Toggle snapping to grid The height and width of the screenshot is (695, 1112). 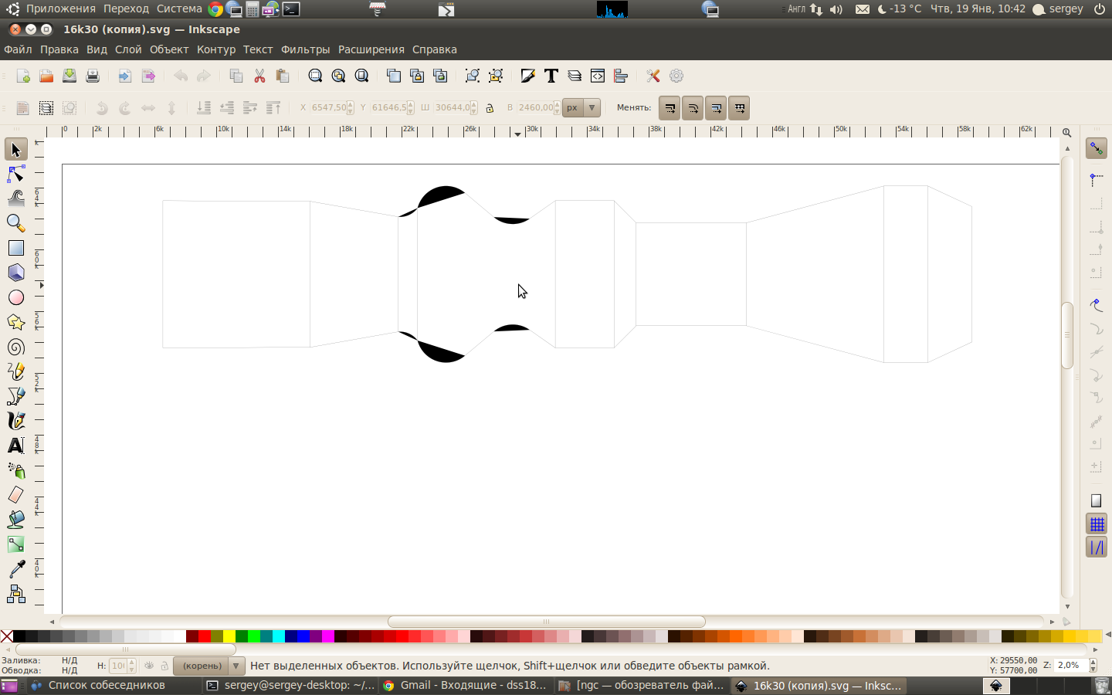coord(1097,524)
